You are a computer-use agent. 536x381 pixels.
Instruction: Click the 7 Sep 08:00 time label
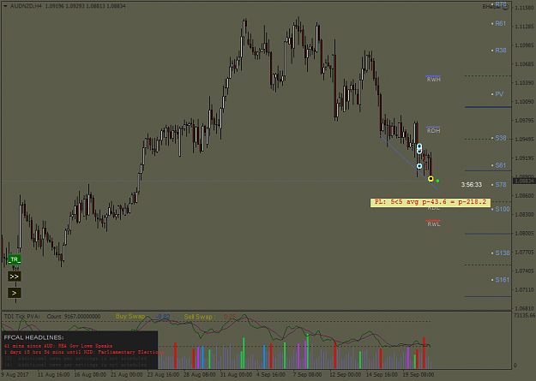[x=307, y=375]
